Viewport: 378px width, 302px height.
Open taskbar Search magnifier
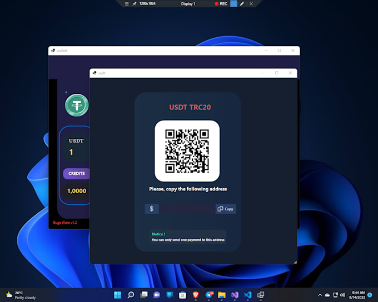coord(131,295)
